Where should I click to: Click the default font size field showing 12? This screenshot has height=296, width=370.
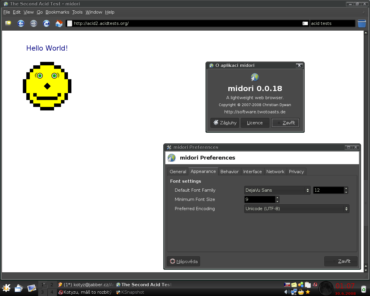(x=329, y=190)
